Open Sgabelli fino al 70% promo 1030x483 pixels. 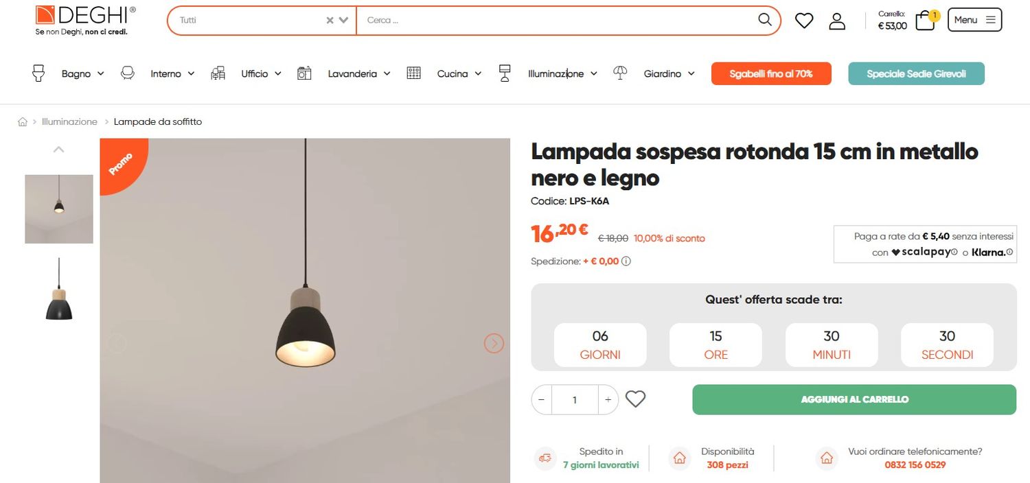[771, 74]
